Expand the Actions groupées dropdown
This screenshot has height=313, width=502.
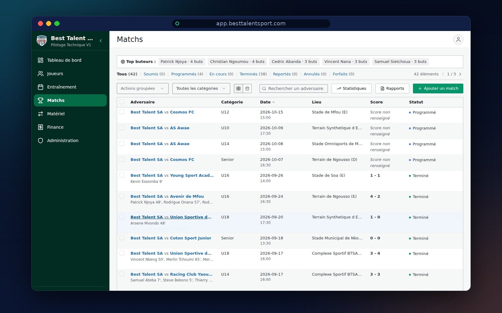point(142,89)
